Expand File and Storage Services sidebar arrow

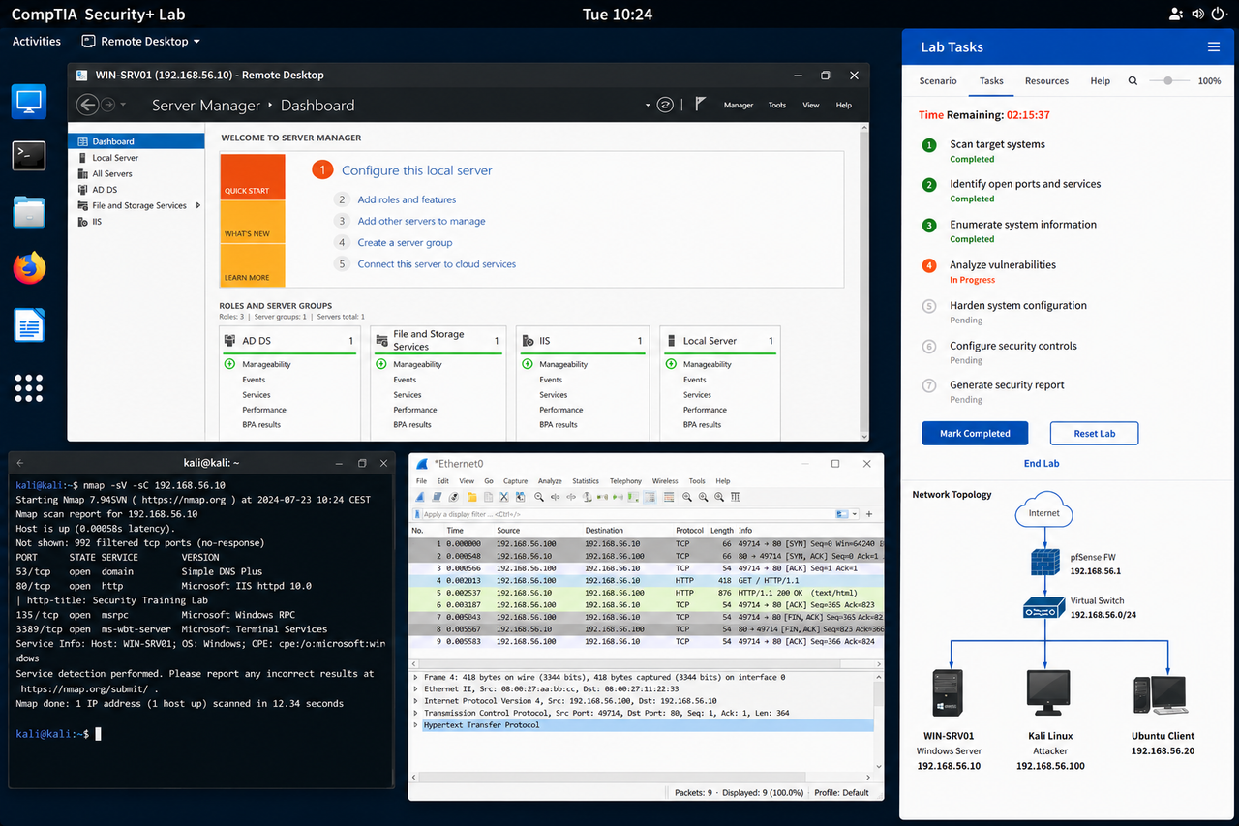point(198,205)
